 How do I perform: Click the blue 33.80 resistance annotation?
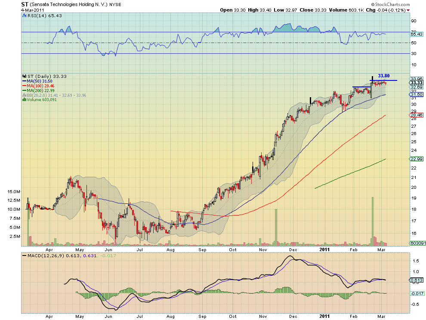[x=384, y=76]
